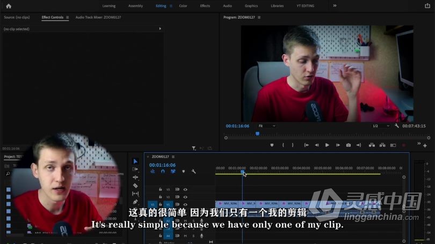The image size is (435, 244).
Task: Toggle V3 track output eye
Action: [x=185, y=189]
